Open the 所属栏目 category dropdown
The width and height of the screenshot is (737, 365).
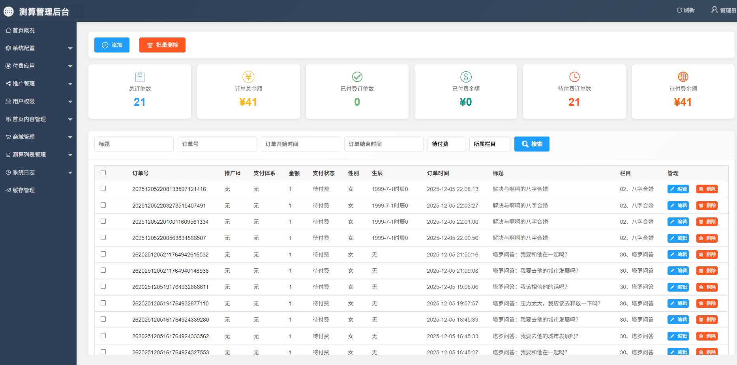pyautogui.click(x=489, y=144)
